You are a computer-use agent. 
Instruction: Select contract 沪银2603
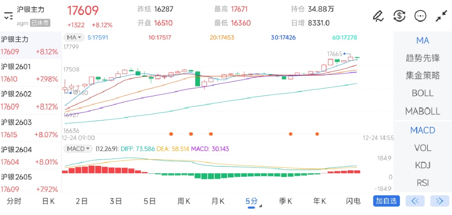click(30, 128)
